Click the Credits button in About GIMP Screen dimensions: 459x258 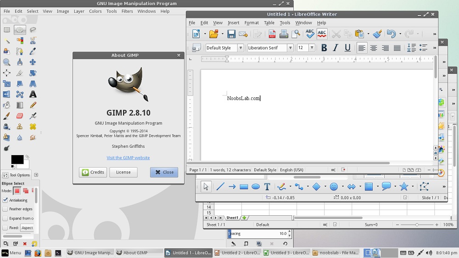(93, 172)
